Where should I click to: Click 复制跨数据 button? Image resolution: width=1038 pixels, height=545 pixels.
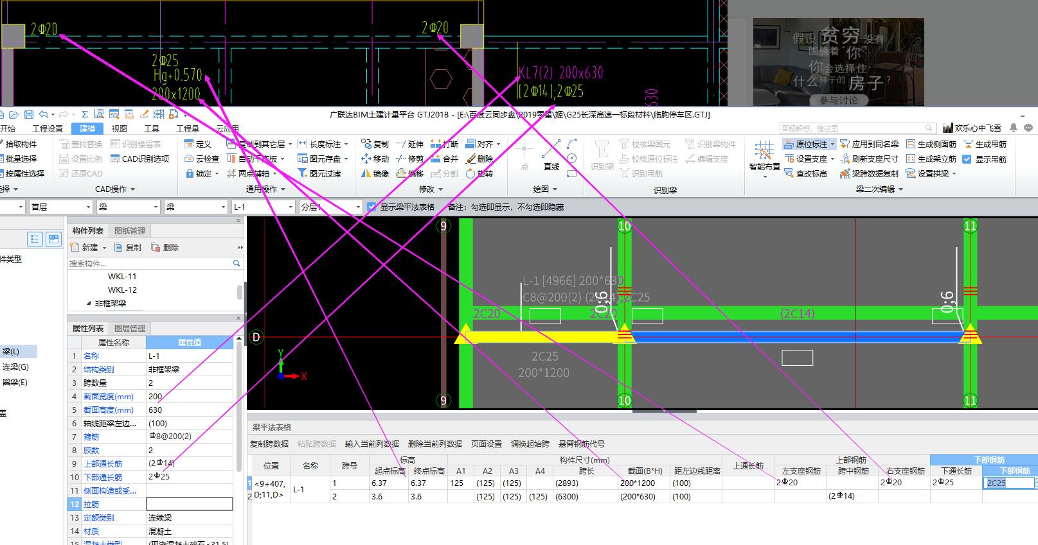[x=271, y=444]
